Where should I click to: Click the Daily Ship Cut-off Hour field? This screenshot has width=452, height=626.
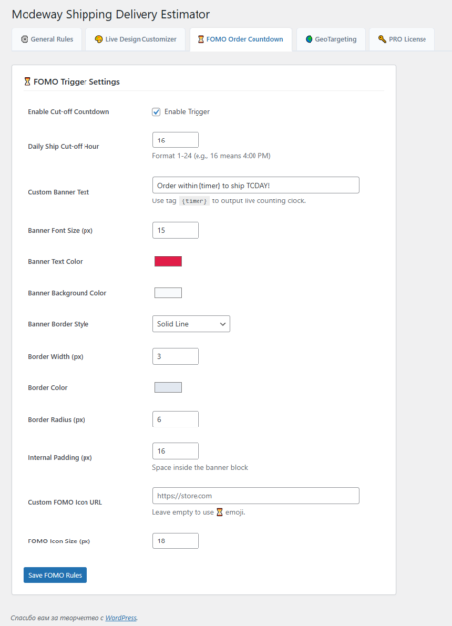(176, 141)
